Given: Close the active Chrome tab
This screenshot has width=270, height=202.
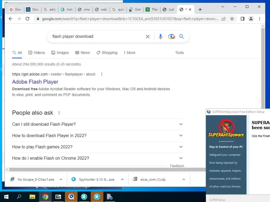Looking at the screenshot, I should pos(190,9).
